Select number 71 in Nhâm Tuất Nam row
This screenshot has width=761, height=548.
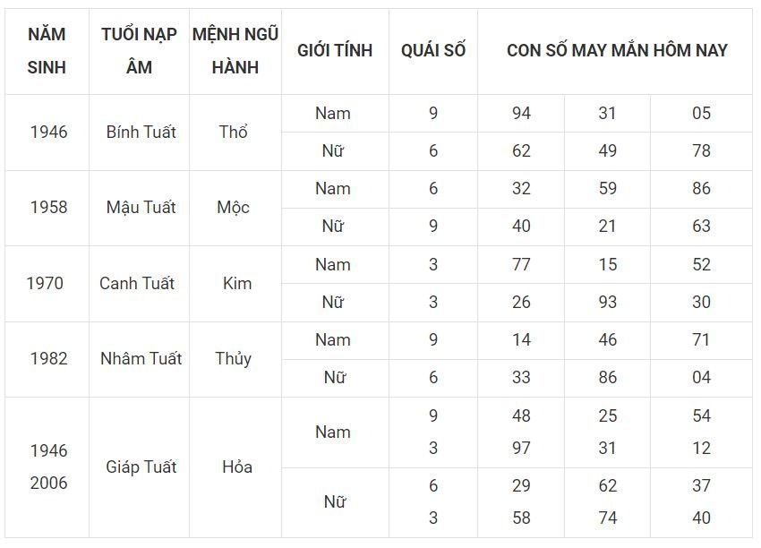tap(701, 339)
